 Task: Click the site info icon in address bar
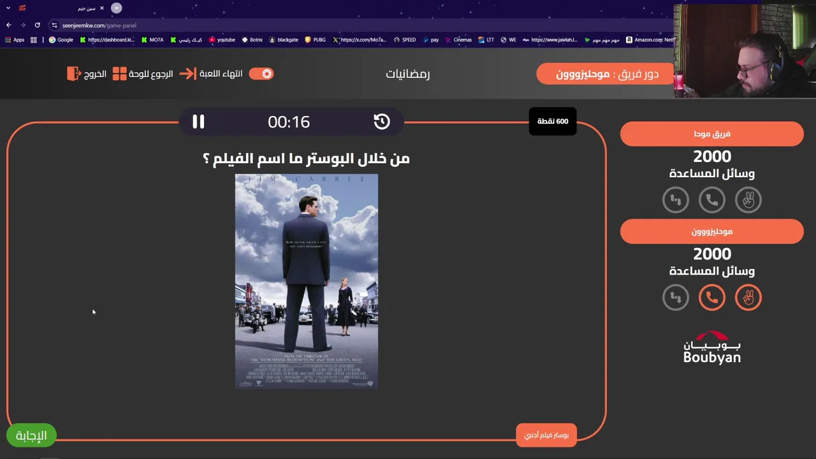pyautogui.click(x=54, y=25)
